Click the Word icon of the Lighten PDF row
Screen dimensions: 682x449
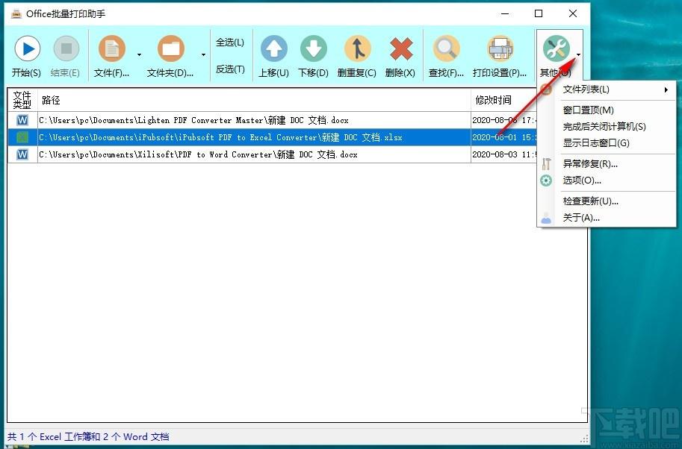pos(22,120)
